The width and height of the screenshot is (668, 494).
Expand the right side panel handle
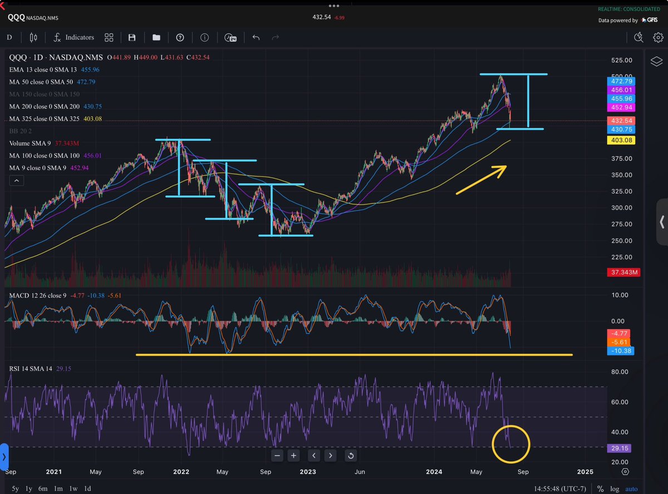662,222
